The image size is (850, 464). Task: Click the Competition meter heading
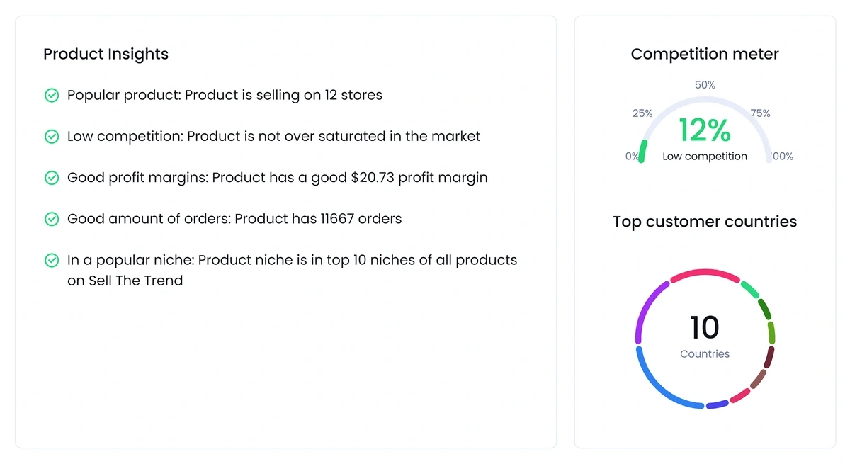coord(705,55)
